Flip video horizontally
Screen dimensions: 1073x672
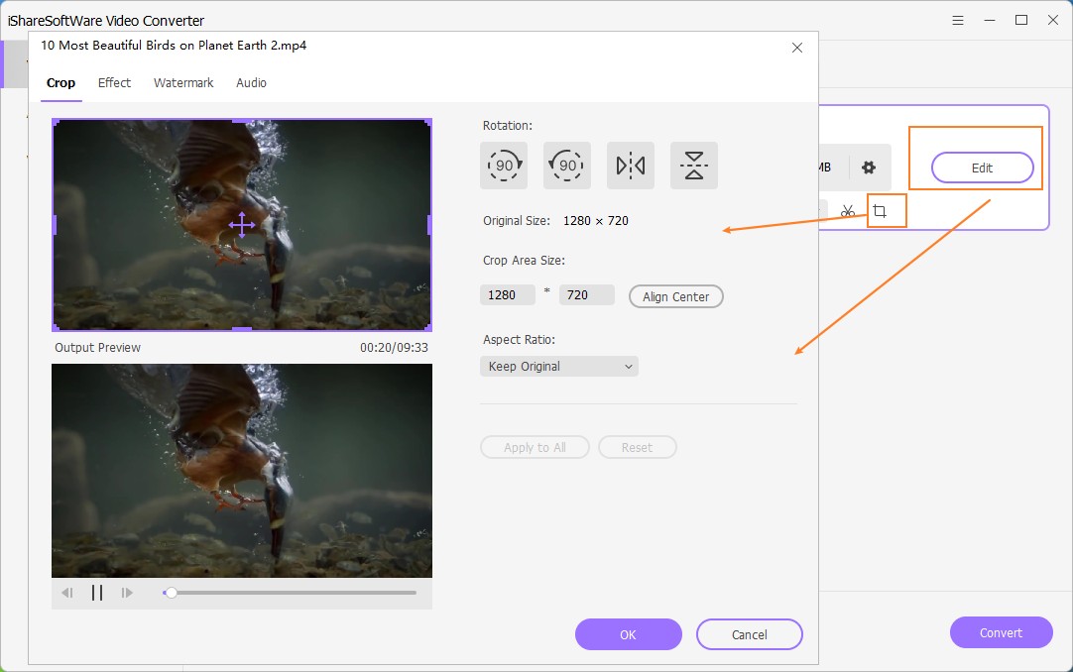pyautogui.click(x=631, y=166)
